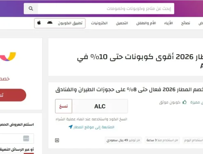203x154 pixels.
Task: Expand coupon details with the plus icon
Action: [57, 140]
